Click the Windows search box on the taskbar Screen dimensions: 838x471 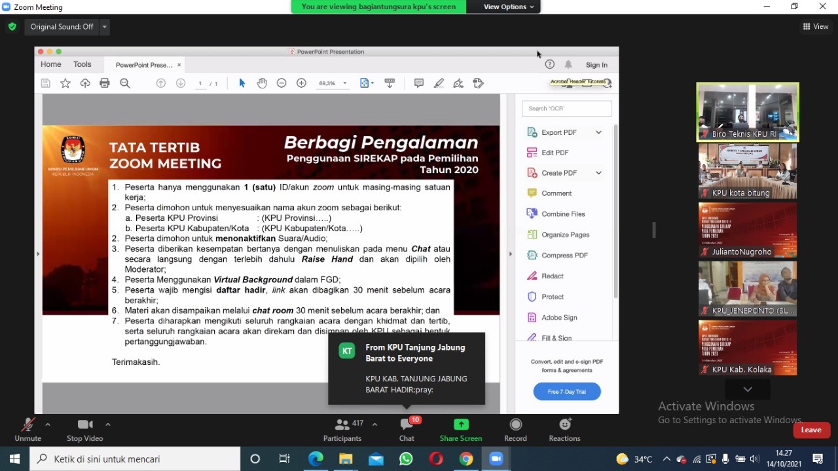tap(137, 459)
